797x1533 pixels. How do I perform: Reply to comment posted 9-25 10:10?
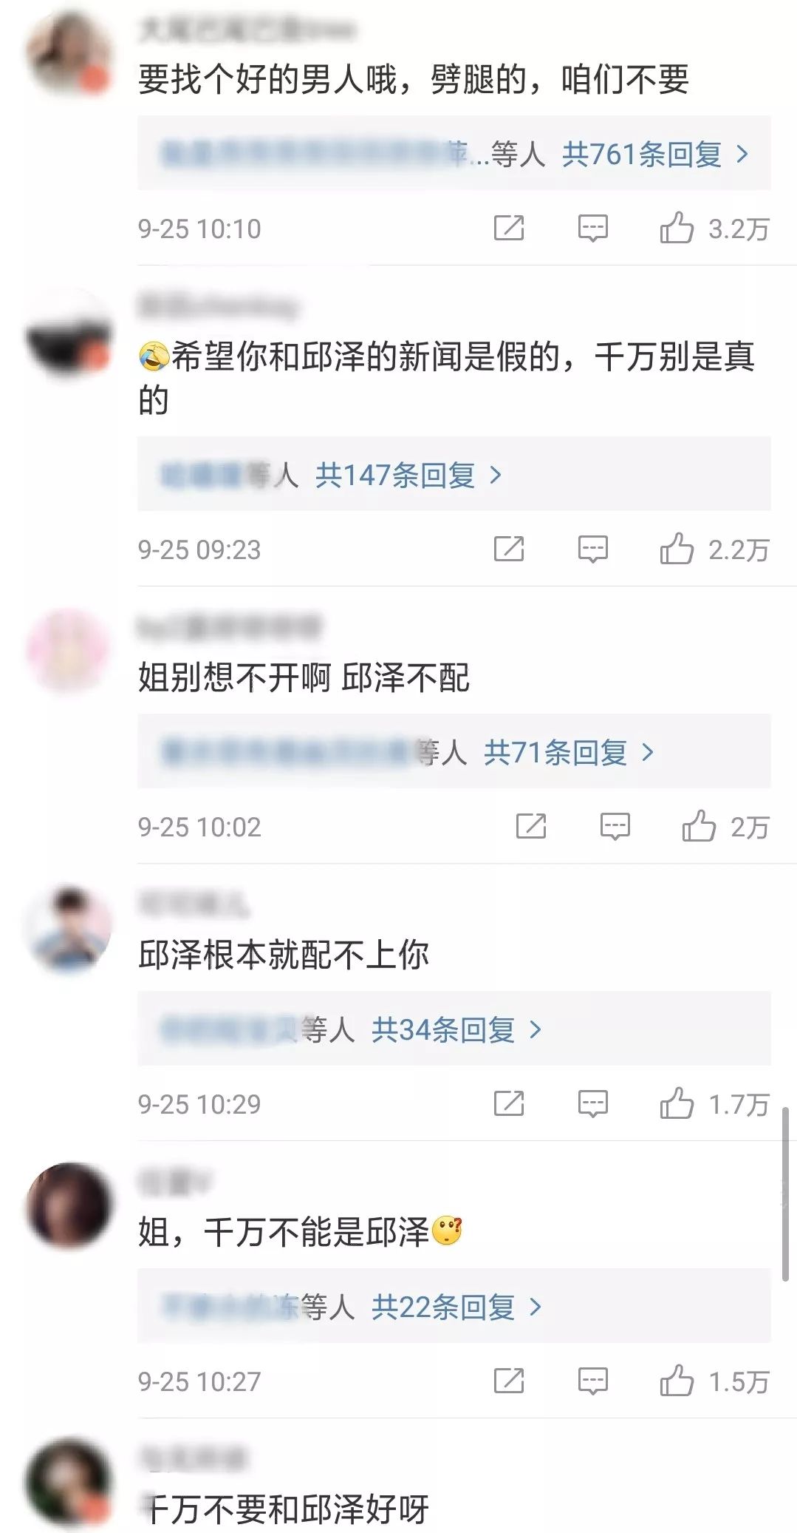[592, 229]
